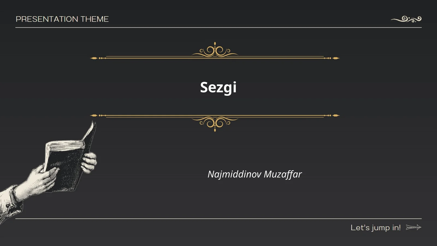Select the left tip of the lower gold divider
Viewport: 437px width, 246px height.
(x=94, y=115)
